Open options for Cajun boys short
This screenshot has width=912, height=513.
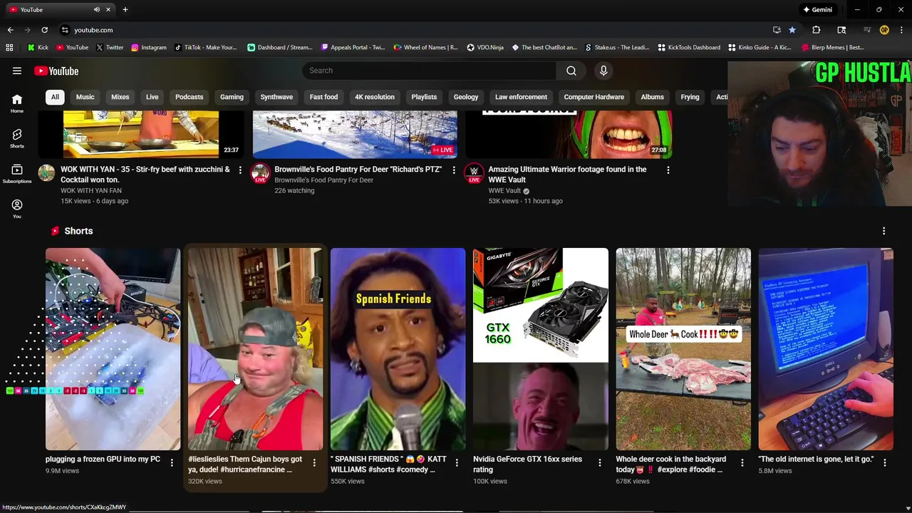(x=314, y=462)
